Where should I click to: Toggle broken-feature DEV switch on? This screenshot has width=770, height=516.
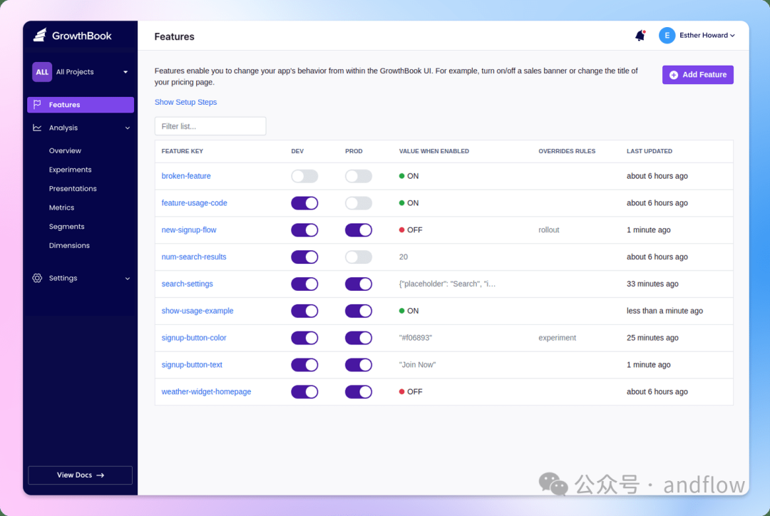304,176
